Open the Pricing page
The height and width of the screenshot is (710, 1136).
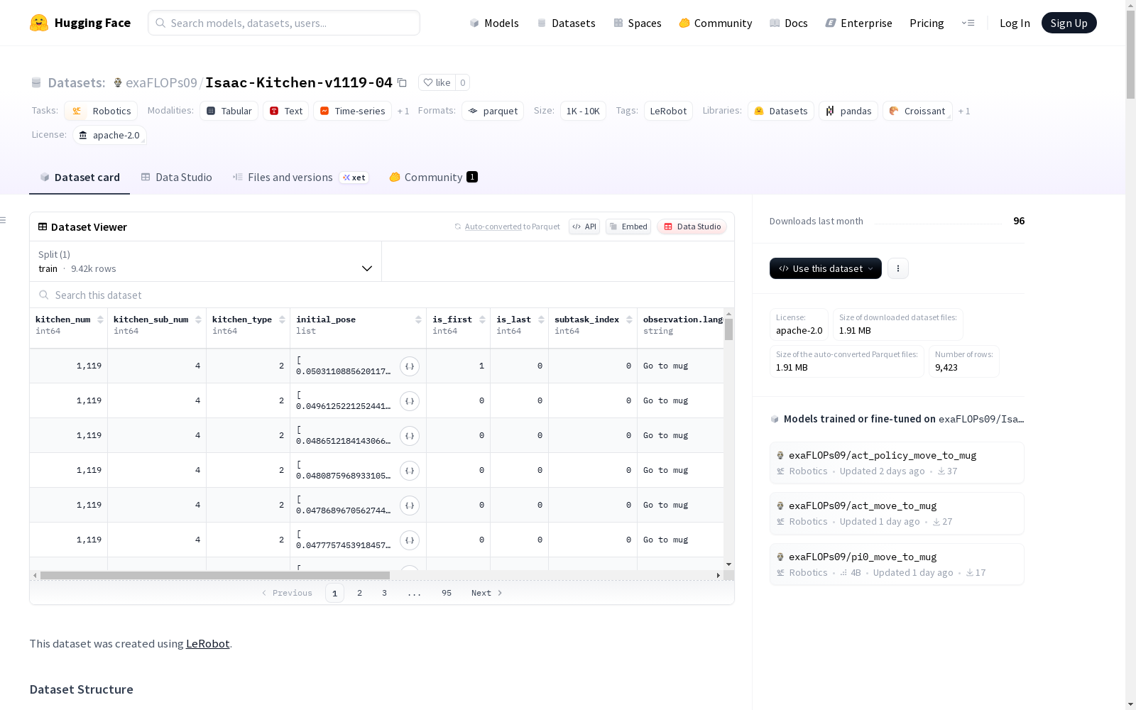point(927,23)
